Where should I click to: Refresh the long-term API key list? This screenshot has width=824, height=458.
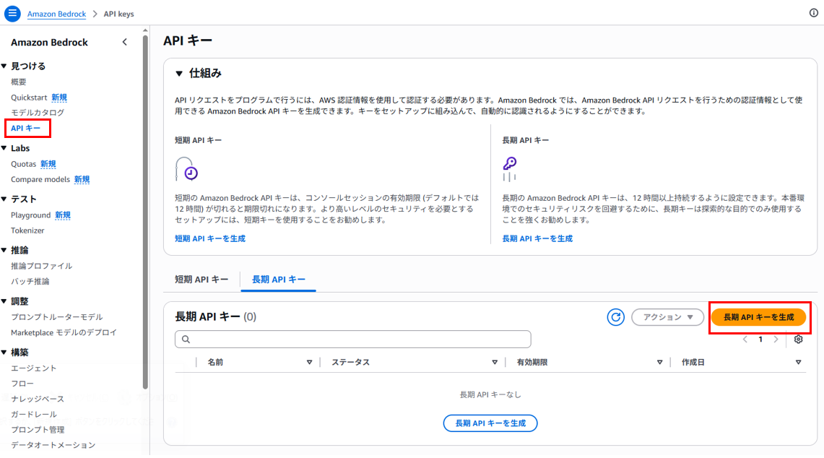point(615,317)
